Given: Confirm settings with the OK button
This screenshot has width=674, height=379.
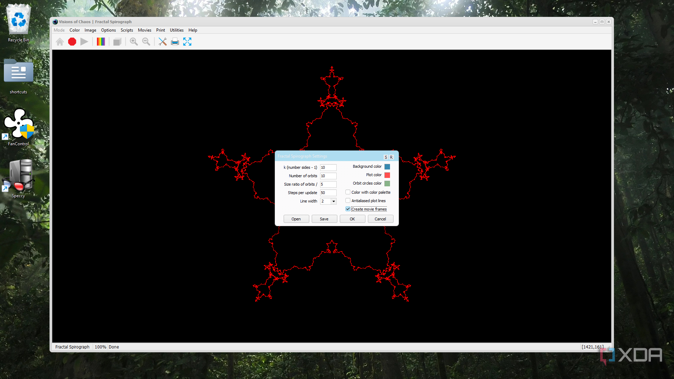Looking at the screenshot, I should pos(352,219).
